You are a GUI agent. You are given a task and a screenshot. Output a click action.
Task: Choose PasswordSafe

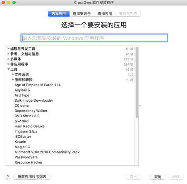(26, 157)
